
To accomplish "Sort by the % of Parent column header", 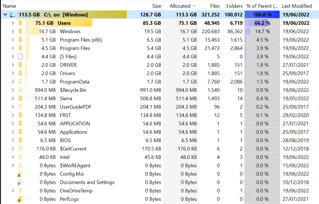I will [x=262, y=6].
